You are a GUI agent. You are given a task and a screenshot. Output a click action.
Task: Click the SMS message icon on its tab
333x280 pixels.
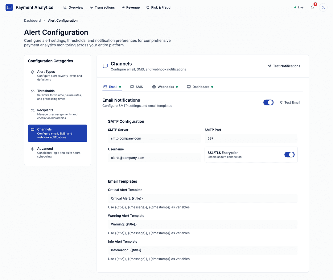[132, 87]
